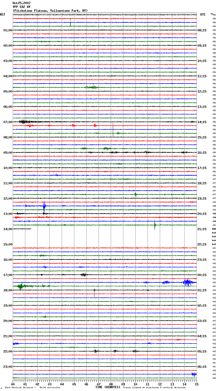Click minute 08 on the bottom time axis
This screenshot has height=391, width=217.
(111, 384)
